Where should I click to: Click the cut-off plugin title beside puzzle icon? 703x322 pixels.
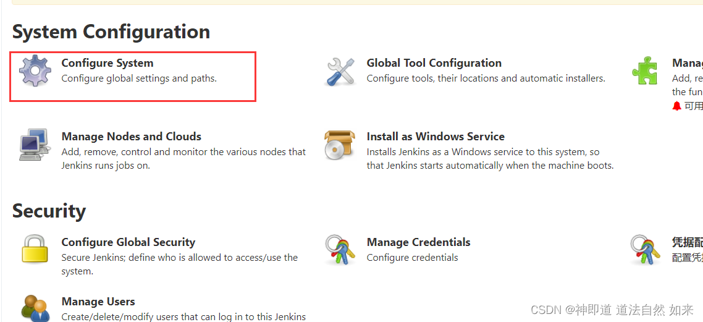coord(687,63)
